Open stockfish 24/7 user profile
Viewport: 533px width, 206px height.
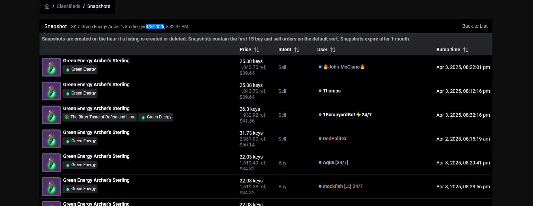pyautogui.click(x=343, y=186)
